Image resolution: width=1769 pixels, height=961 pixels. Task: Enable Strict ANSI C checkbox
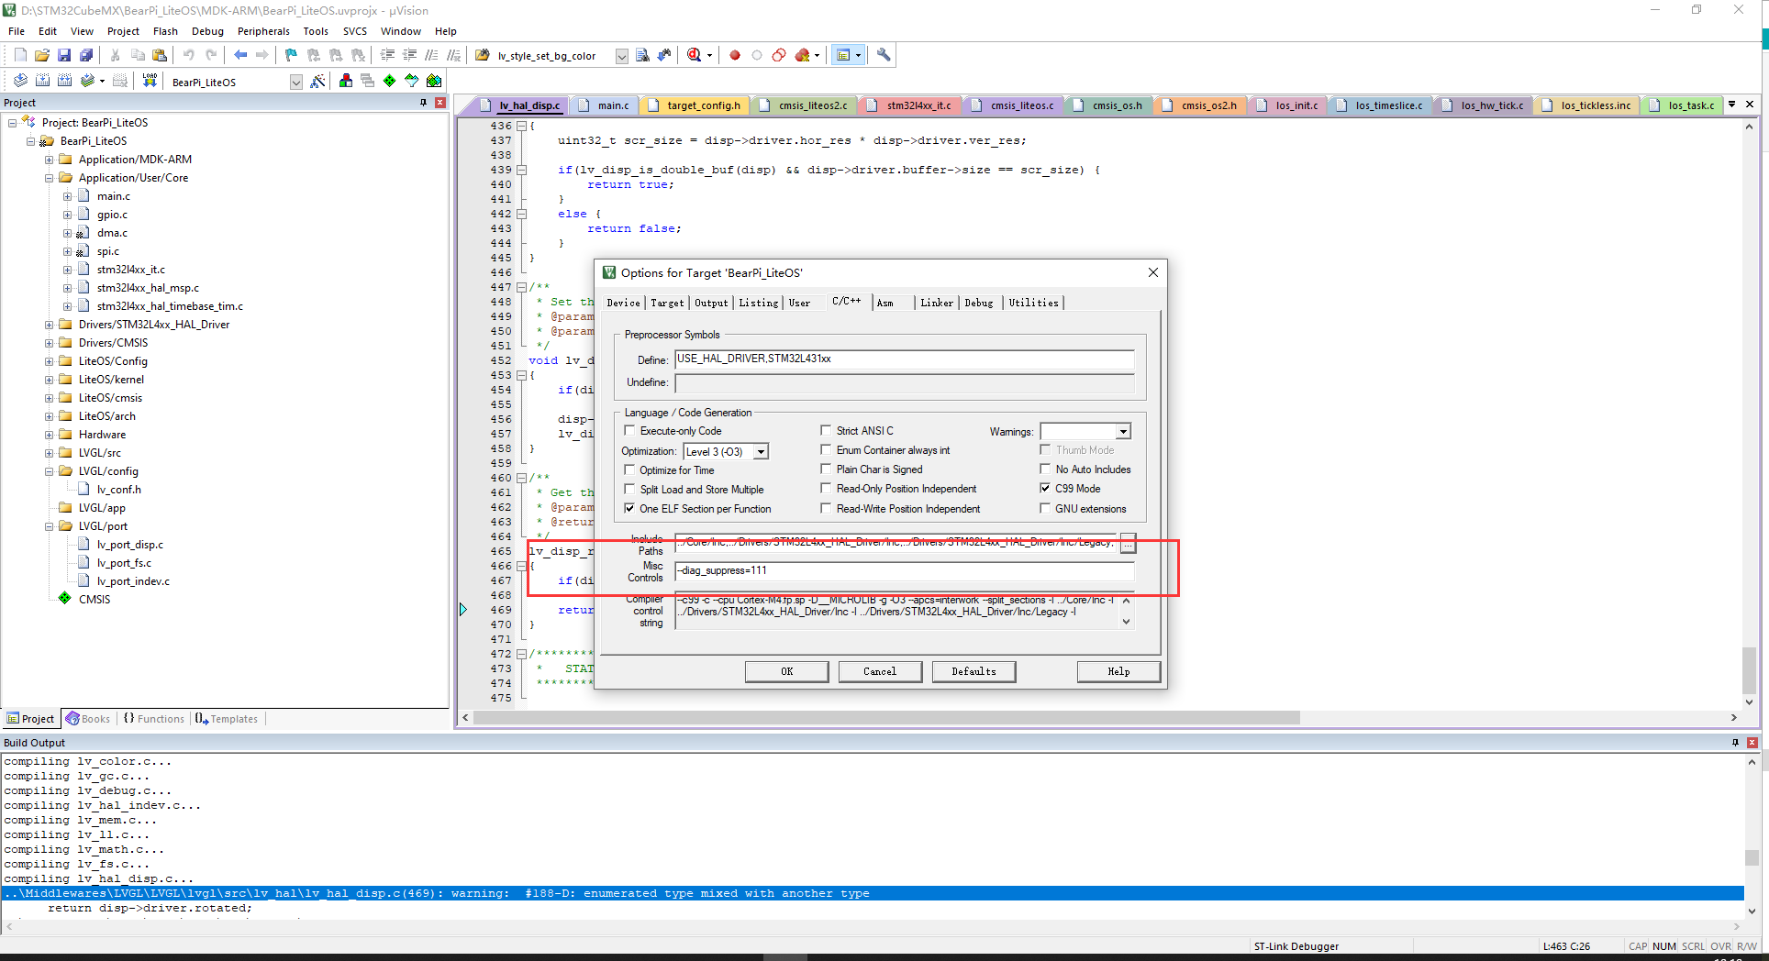[826, 430]
